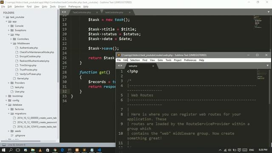Expand the bootstrap folder

click(6, 96)
